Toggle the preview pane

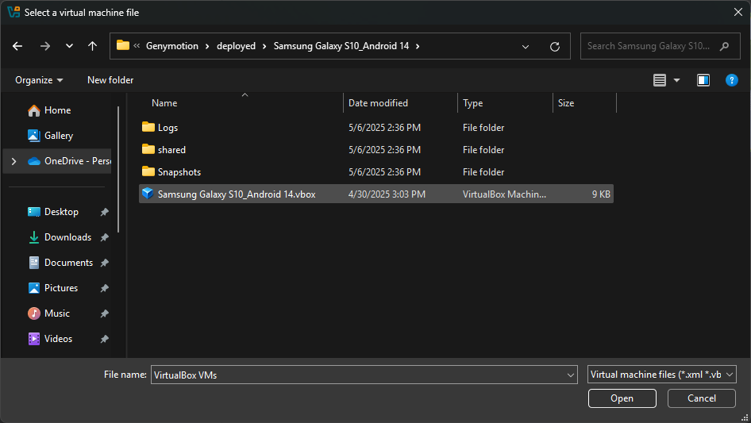(703, 80)
